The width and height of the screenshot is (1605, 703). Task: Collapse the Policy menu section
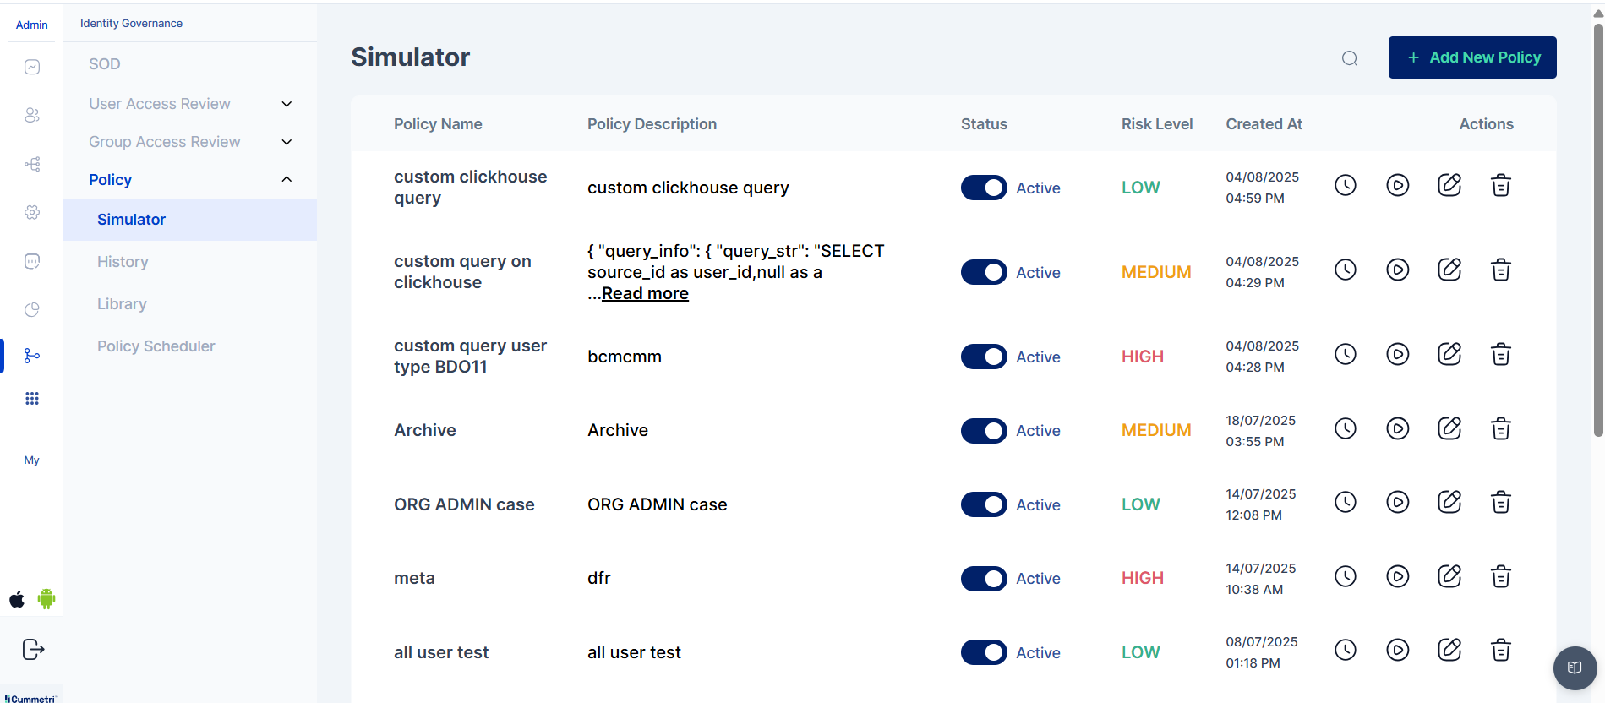point(287,179)
